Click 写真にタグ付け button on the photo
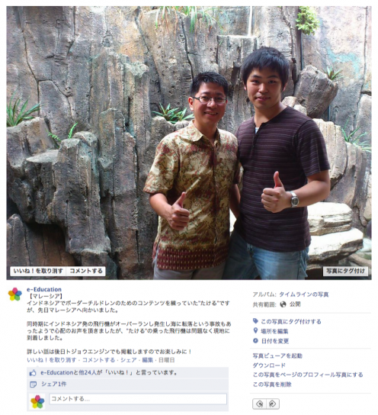 tap(345, 271)
